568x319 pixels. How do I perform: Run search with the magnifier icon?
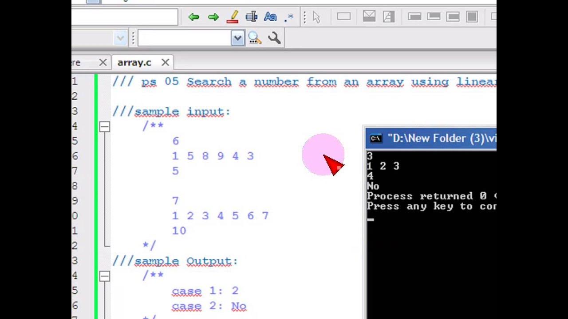coord(255,38)
